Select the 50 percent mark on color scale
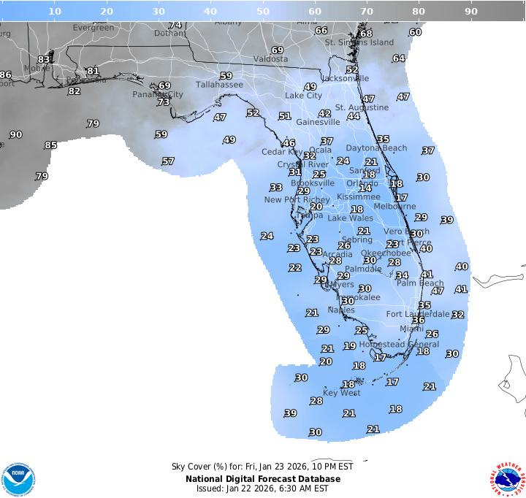The width and height of the screenshot is (526, 498). [263, 11]
